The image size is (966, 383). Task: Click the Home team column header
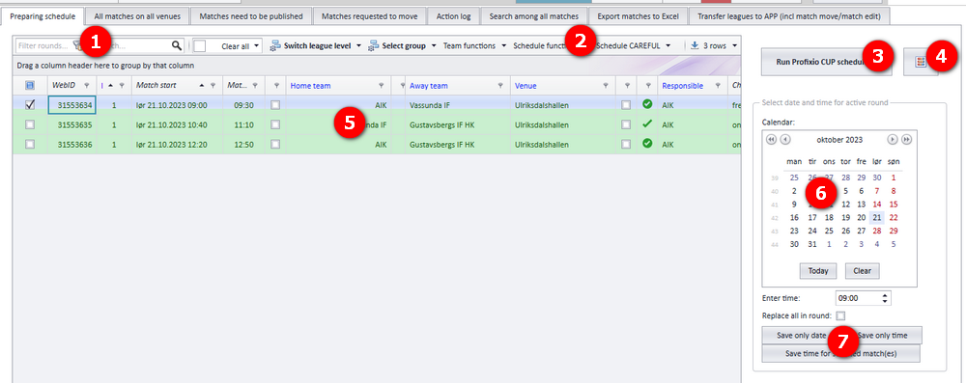338,86
